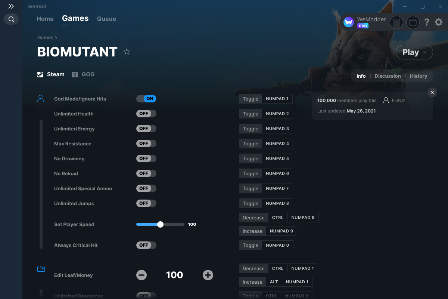This screenshot has width=448, height=299.
Task: Increase Leaf/Money with the plus button
Action: click(208, 275)
